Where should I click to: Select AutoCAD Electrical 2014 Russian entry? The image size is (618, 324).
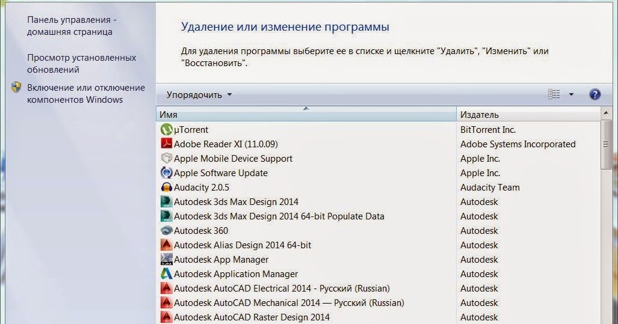[282, 288]
